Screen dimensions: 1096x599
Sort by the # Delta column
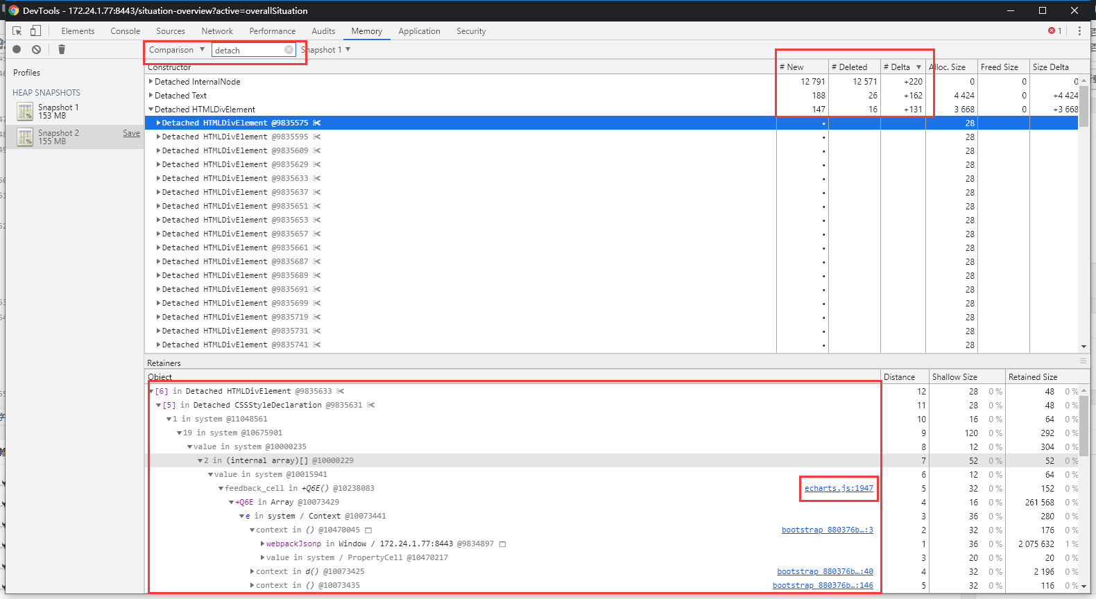click(x=902, y=67)
